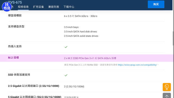This screenshot has height=98, width=174.
Task: Open the 规格信息 tab
Action: pos(23,7)
